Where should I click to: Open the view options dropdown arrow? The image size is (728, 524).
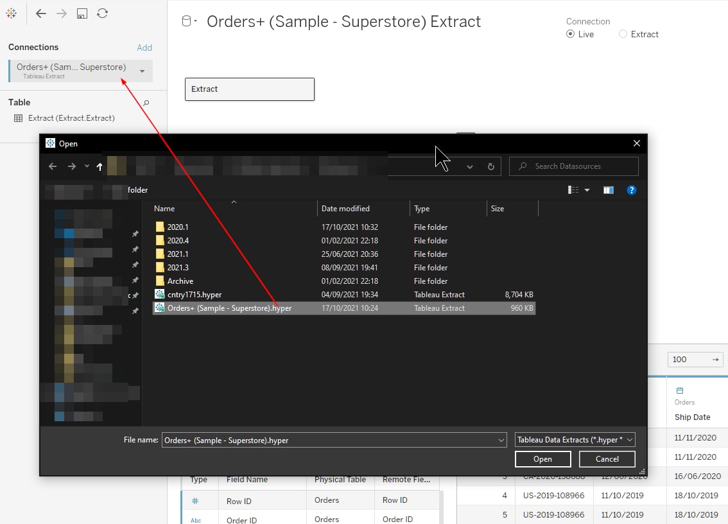pyautogui.click(x=587, y=190)
